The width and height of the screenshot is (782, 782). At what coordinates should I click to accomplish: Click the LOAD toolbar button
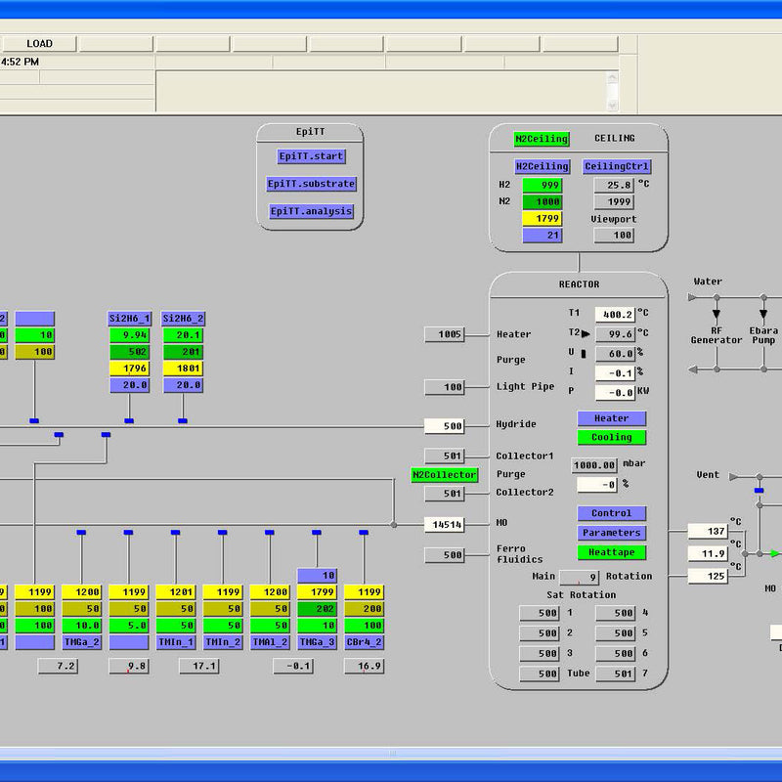tap(39, 44)
